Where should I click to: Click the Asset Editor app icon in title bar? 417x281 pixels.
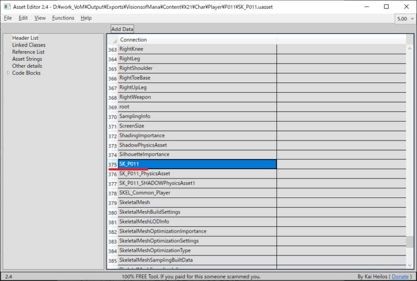7,7
